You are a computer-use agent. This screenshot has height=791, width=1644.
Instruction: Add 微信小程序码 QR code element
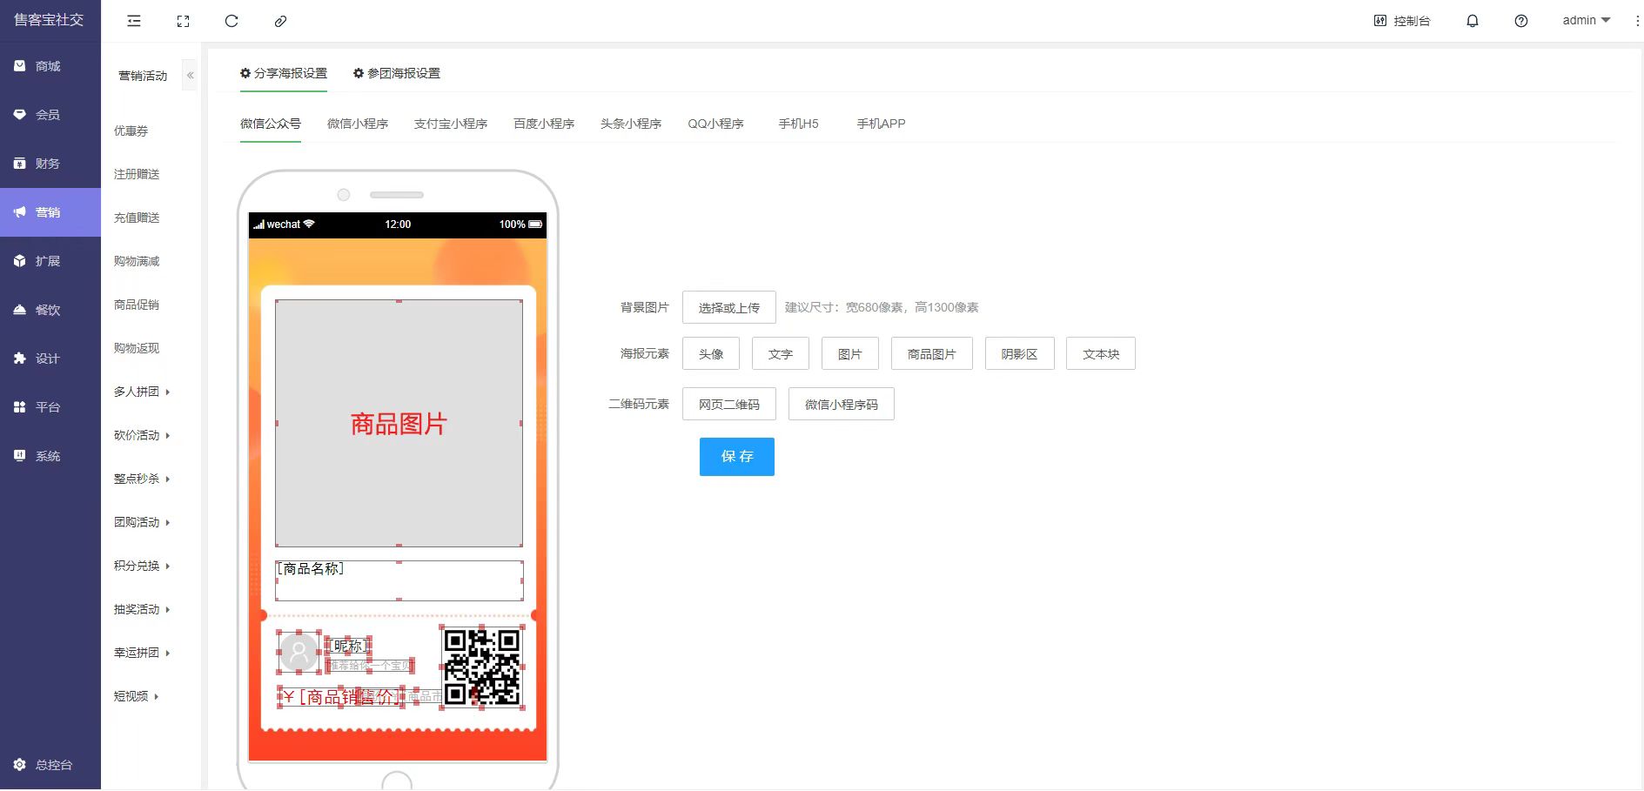[841, 405]
